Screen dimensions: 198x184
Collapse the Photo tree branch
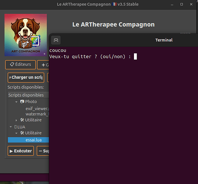16,102
